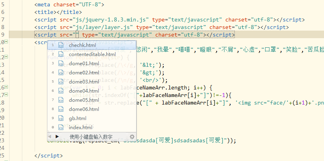The width and height of the screenshot is (324, 161).
Task: Click line number 5 in the gutter
Action: point(2,4)
